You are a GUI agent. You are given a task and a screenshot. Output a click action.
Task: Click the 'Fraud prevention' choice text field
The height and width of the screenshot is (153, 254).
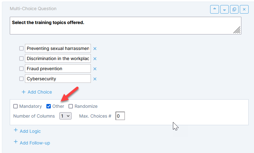(x=58, y=69)
